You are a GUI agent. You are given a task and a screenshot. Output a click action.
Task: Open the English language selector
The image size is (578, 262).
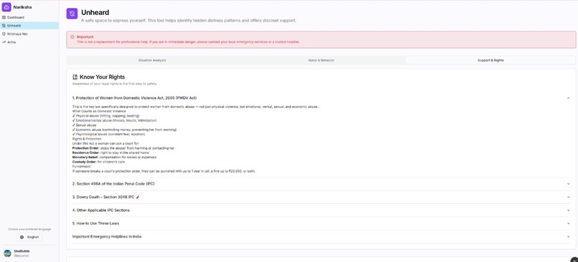pyautogui.click(x=29, y=237)
